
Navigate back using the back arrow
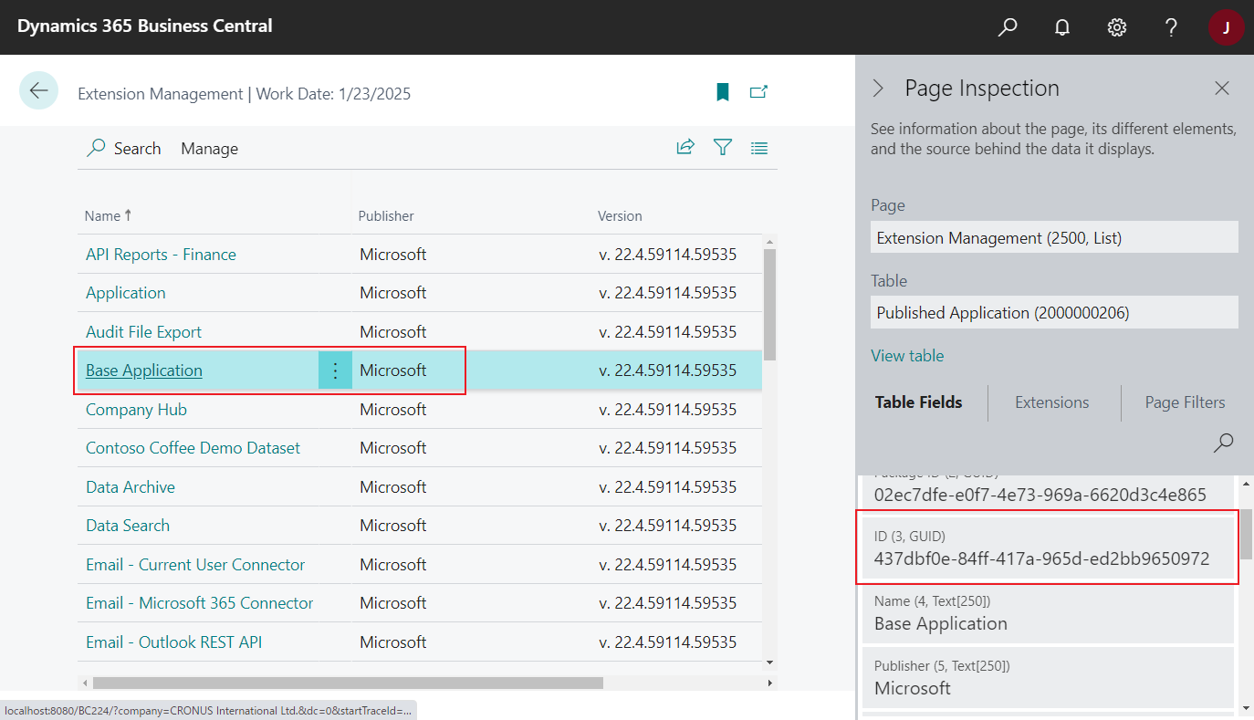[38, 90]
